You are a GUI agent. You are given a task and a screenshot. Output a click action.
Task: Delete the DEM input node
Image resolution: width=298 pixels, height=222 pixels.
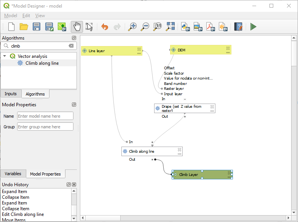(x=228, y=48)
